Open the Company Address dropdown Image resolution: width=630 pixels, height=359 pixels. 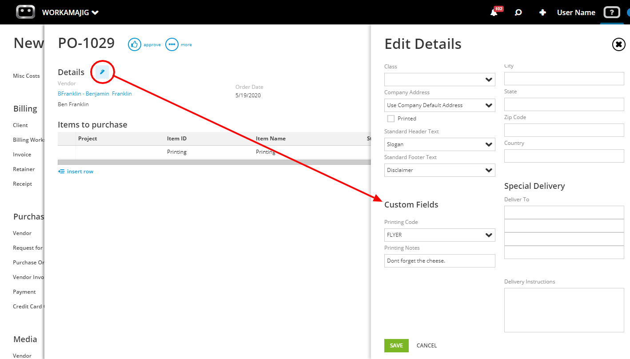(440, 105)
